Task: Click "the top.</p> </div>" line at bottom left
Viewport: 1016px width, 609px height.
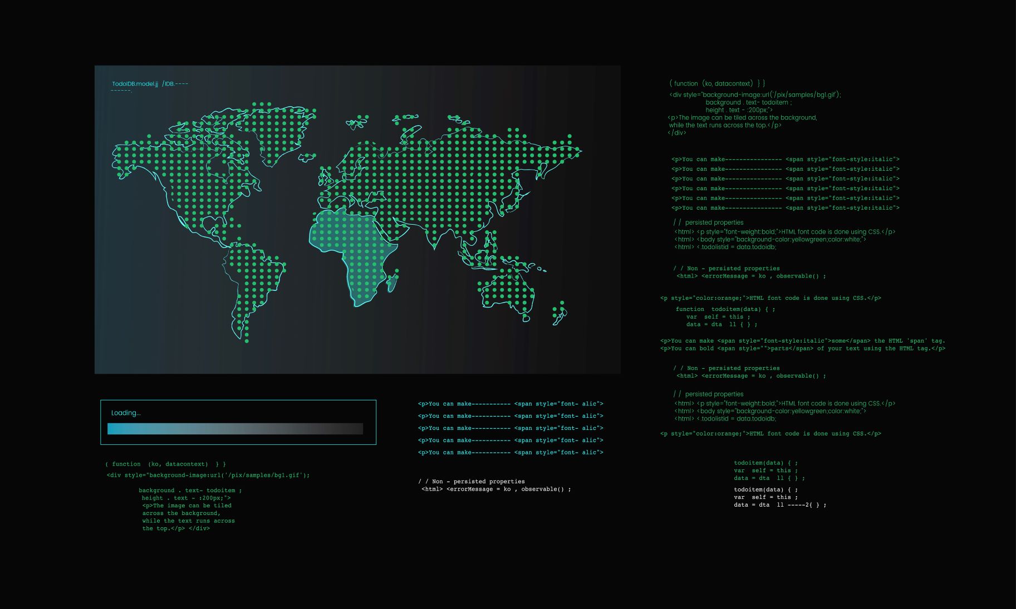Action: [x=176, y=528]
